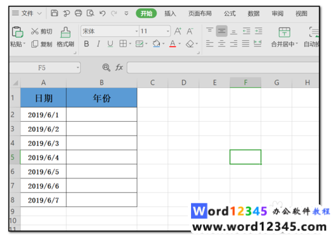Click 复制 to copy selection
Image resolution: width=333 pixels, height=237 pixels.
coord(41,44)
